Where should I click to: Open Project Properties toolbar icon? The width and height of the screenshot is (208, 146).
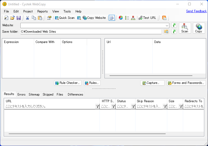pyautogui.click(x=49, y=18)
